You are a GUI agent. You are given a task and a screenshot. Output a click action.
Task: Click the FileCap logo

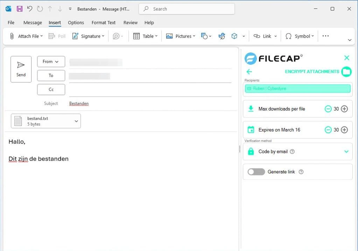coord(274,58)
